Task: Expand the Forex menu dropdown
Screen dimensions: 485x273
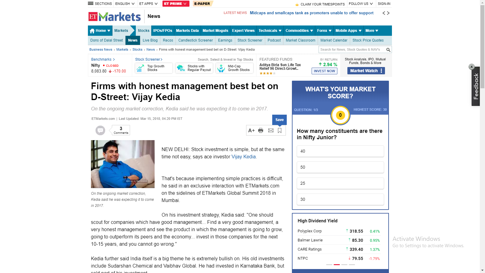Action: pyautogui.click(x=324, y=31)
